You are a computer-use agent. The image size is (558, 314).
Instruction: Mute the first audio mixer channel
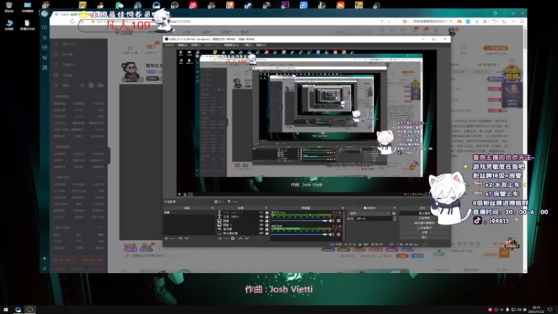coord(332,220)
